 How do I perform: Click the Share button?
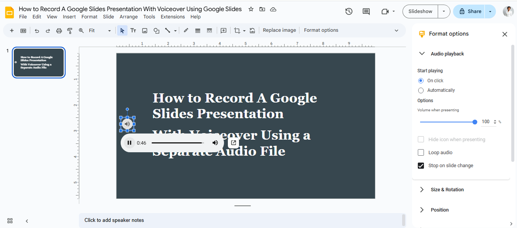pyautogui.click(x=469, y=11)
